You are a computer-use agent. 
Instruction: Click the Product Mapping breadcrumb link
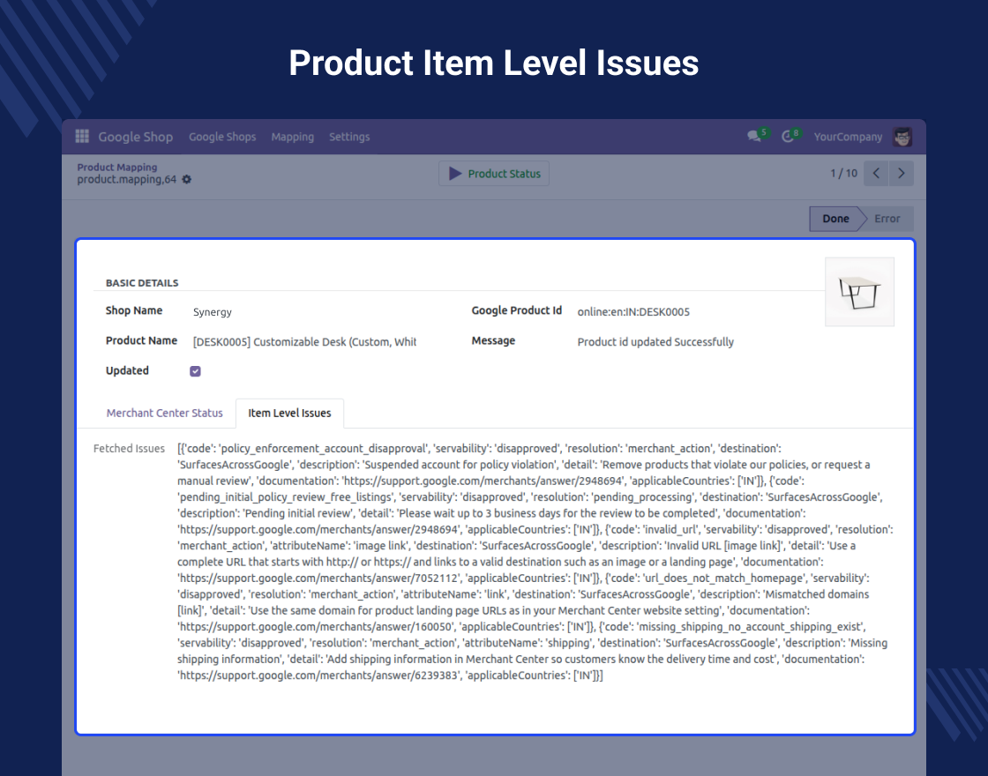tap(117, 167)
